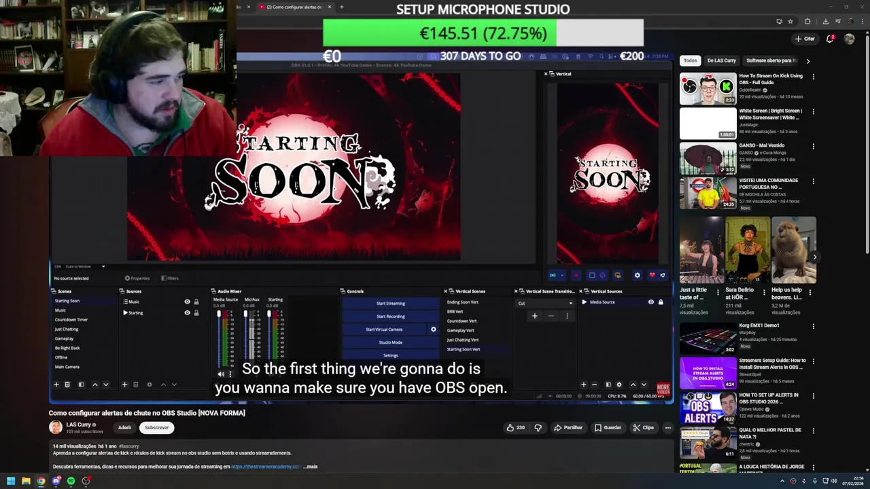Image resolution: width=870 pixels, height=489 pixels.
Task: Open the Windows Start menu
Action: 11,481
